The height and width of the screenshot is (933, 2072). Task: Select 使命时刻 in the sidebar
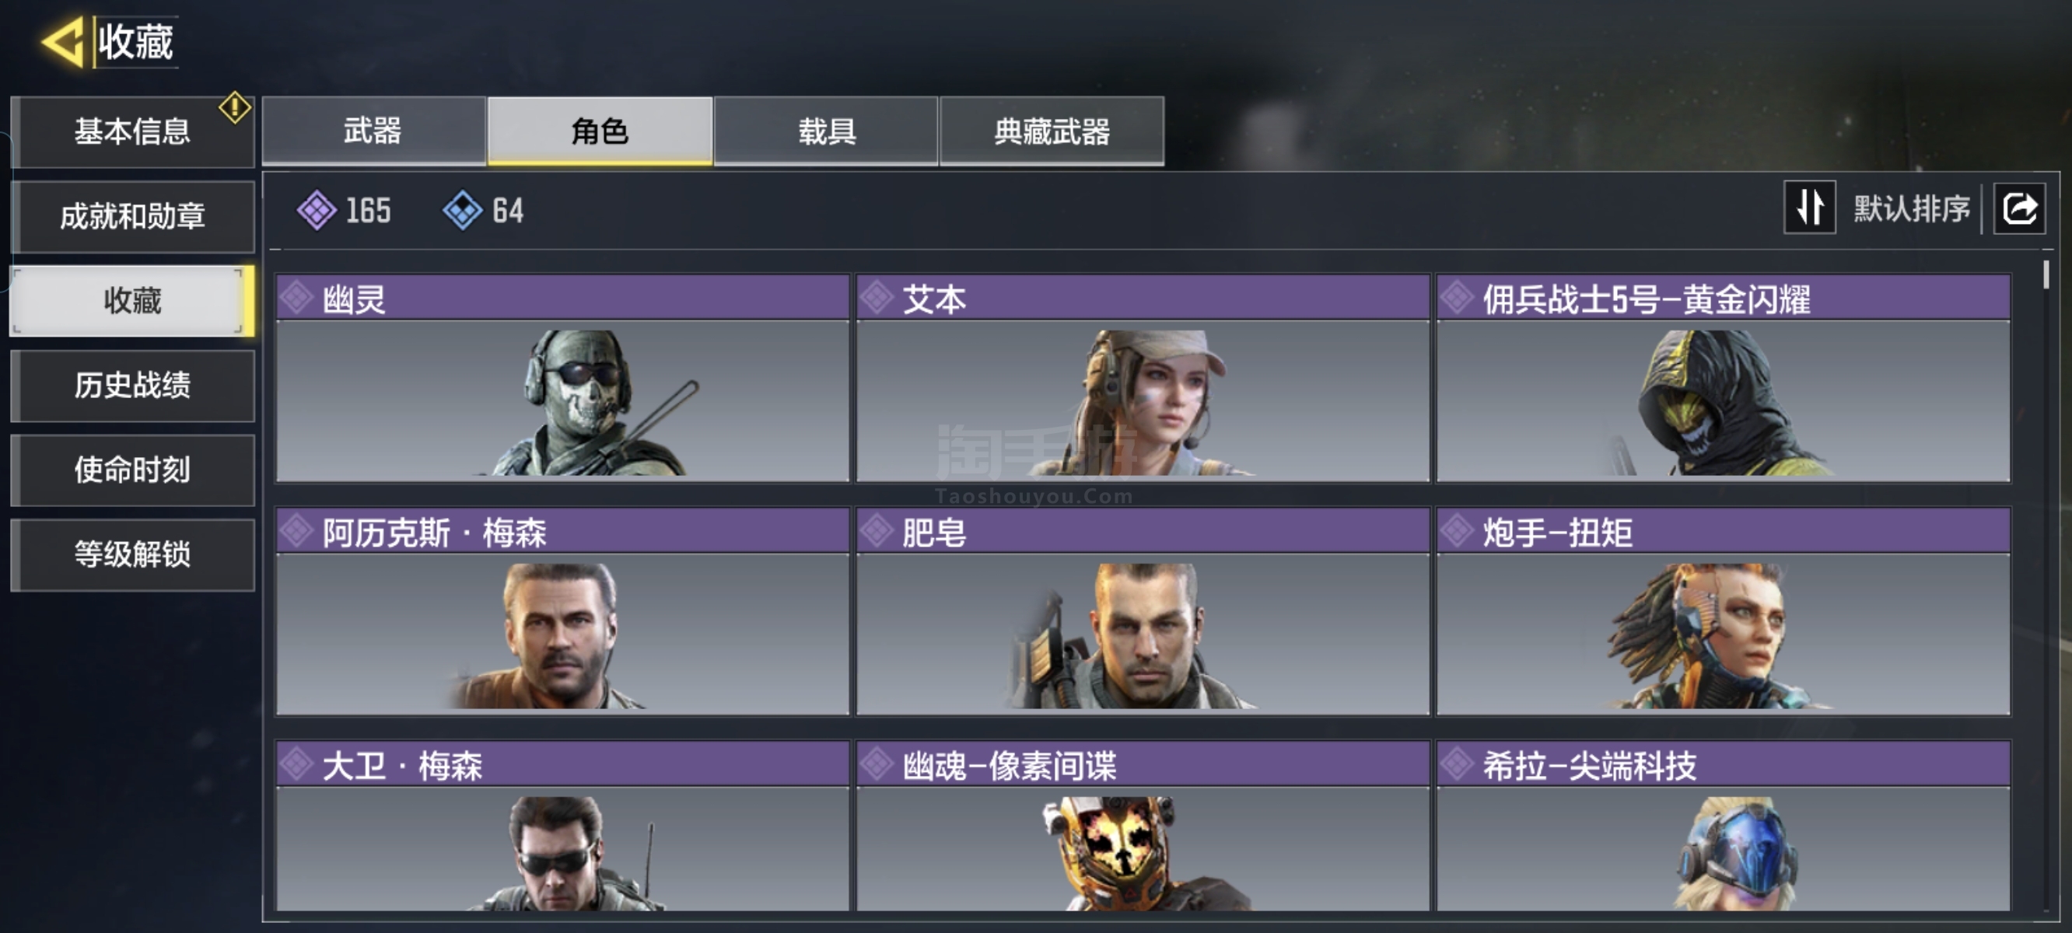click(x=133, y=470)
